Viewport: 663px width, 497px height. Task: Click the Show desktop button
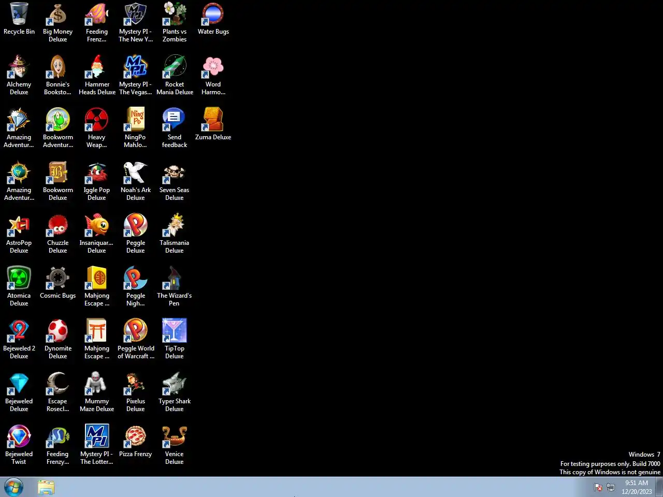[659, 487]
